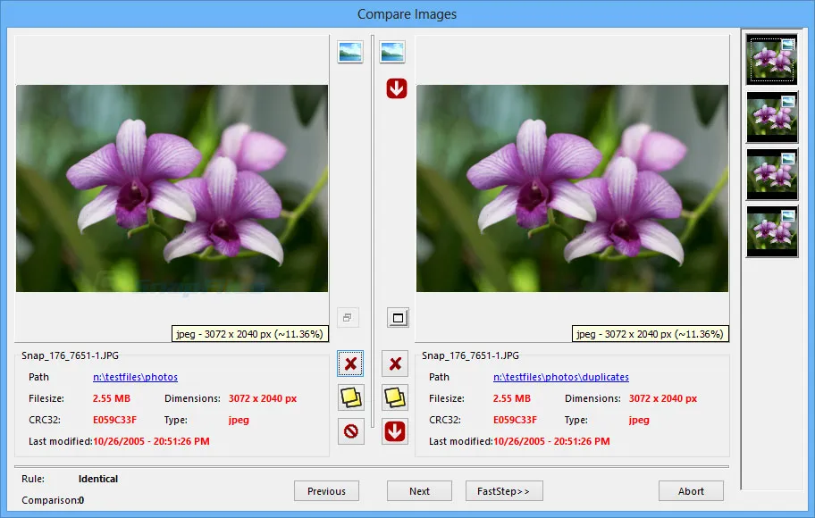The width and height of the screenshot is (815, 518).
Task: Delete left file with the red X
Action: [351, 363]
